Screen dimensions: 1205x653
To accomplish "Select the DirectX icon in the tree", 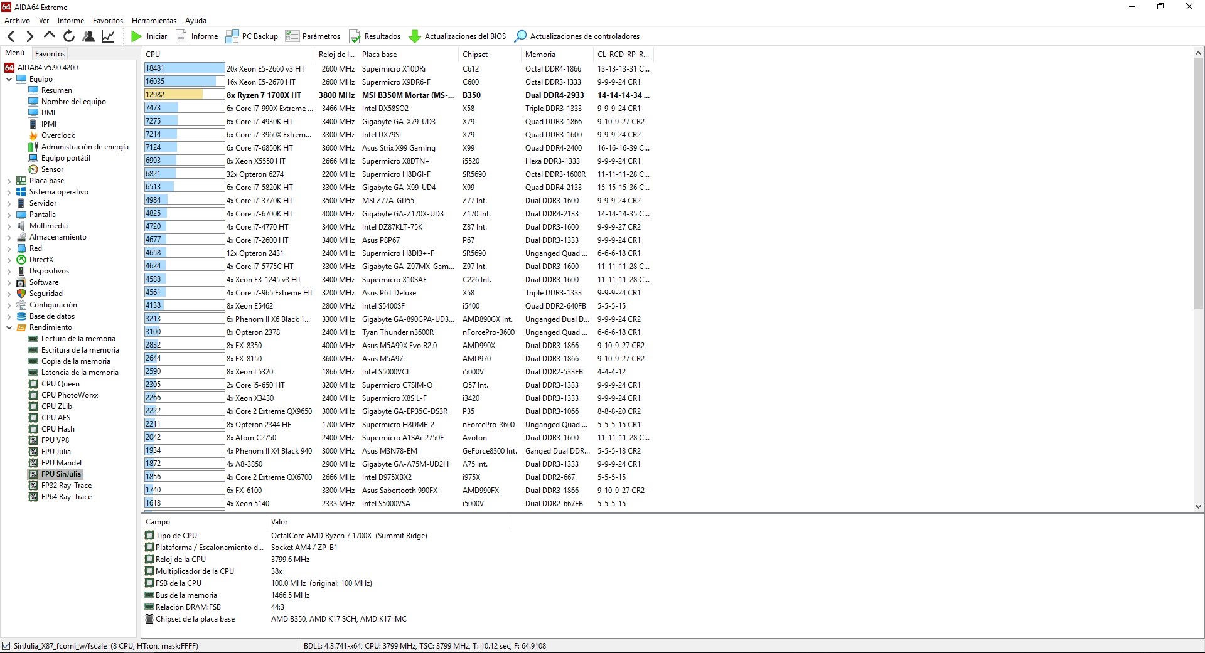I will coord(21,260).
